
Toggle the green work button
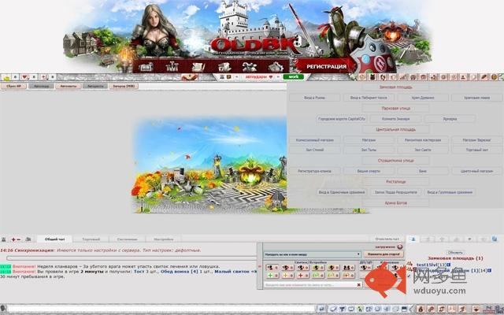click(x=293, y=77)
